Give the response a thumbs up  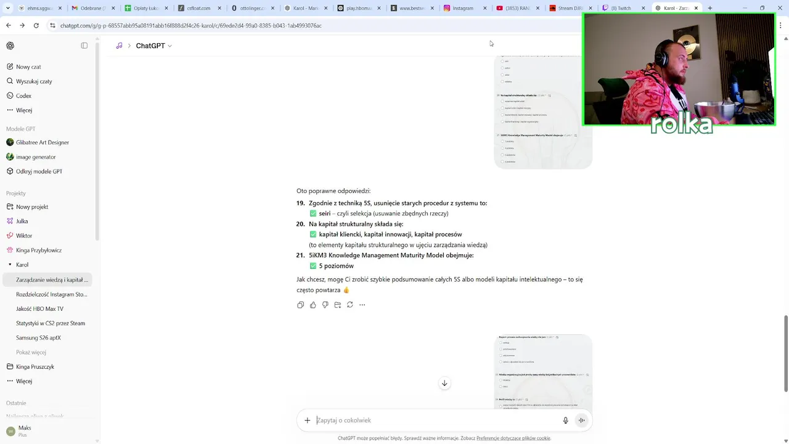point(313,305)
